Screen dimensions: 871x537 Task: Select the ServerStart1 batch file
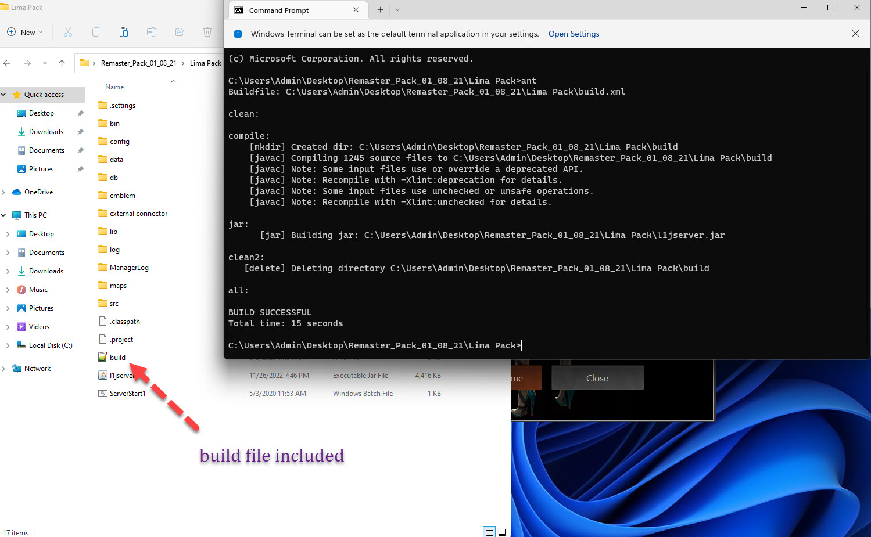[127, 394]
